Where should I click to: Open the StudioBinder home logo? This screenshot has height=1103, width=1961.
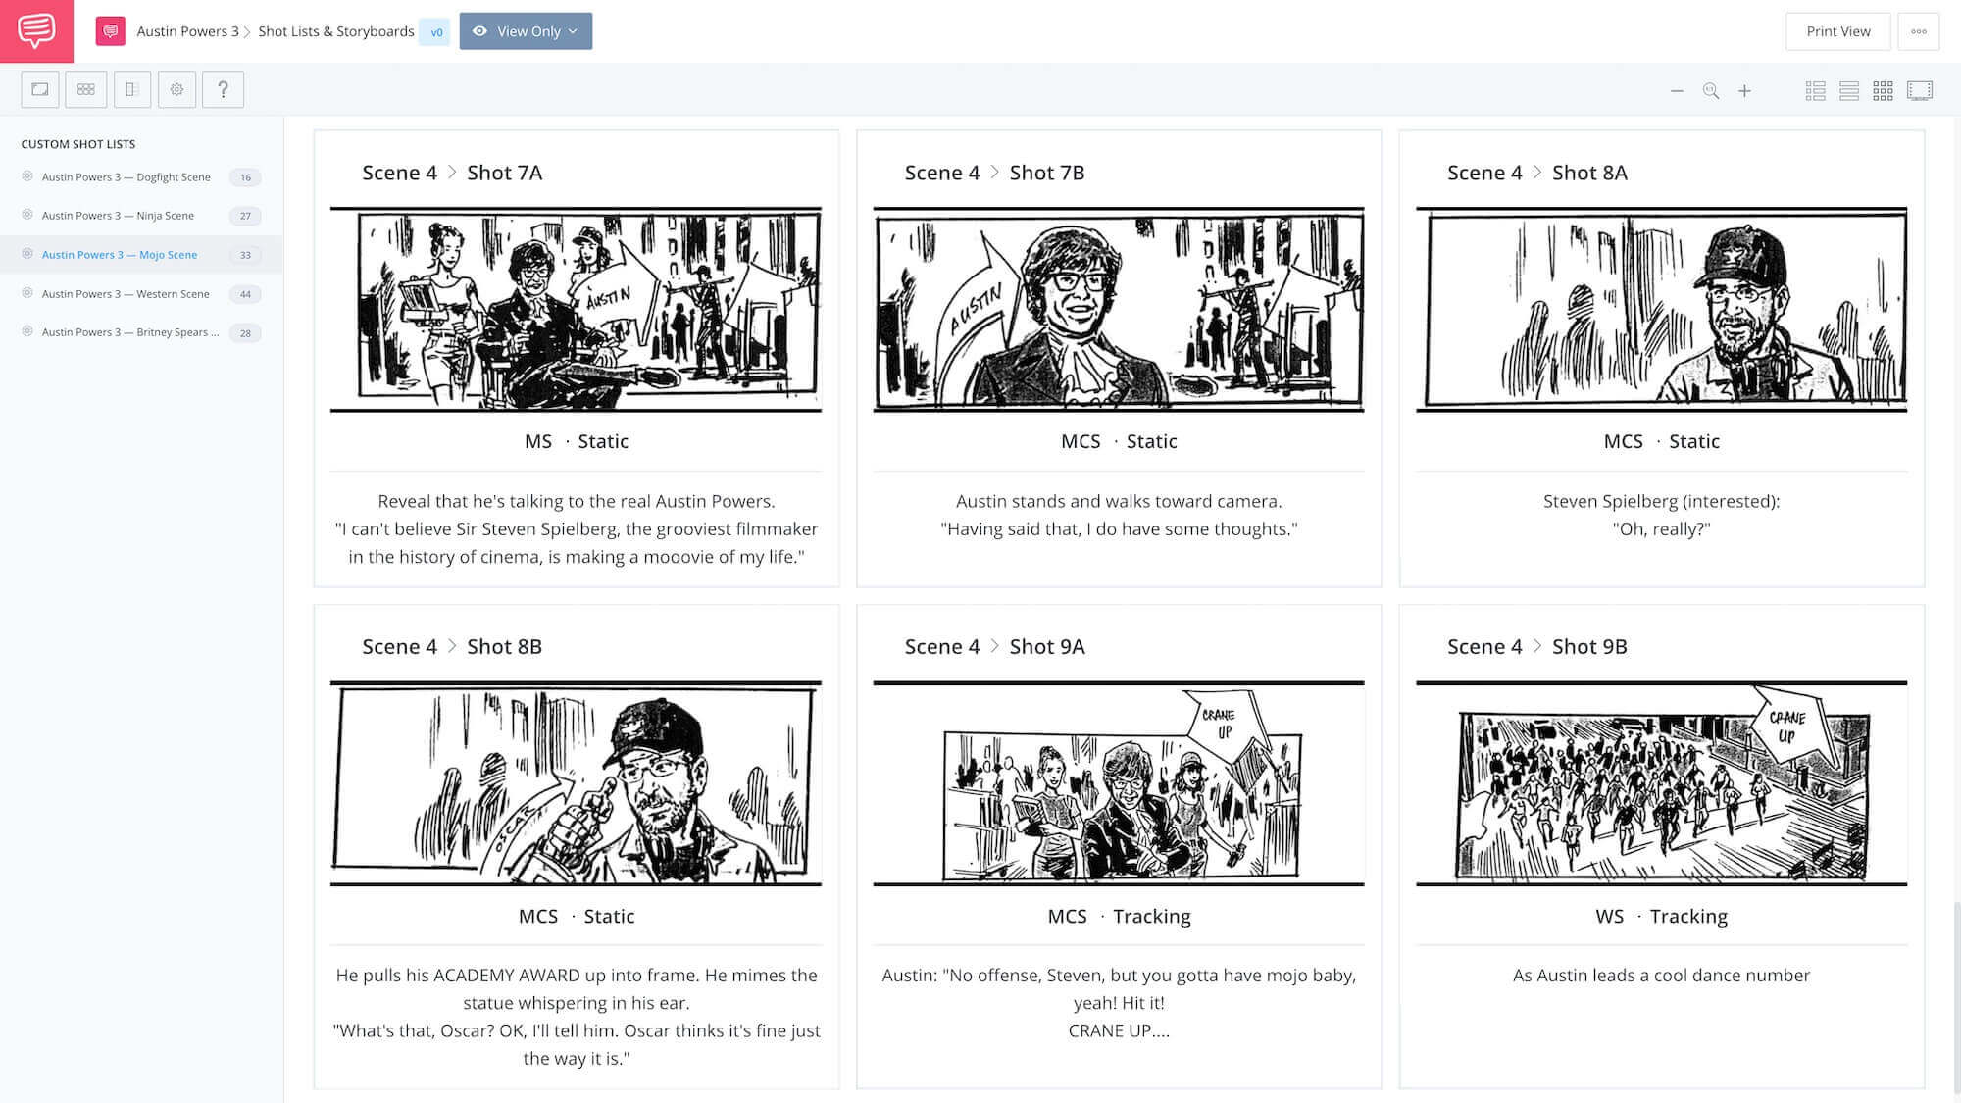pyautogui.click(x=36, y=30)
